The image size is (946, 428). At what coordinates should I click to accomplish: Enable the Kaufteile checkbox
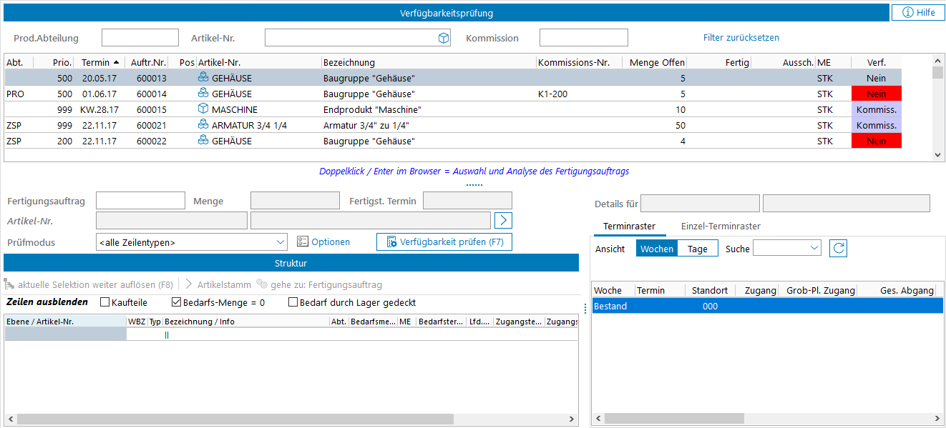coord(105,302)
